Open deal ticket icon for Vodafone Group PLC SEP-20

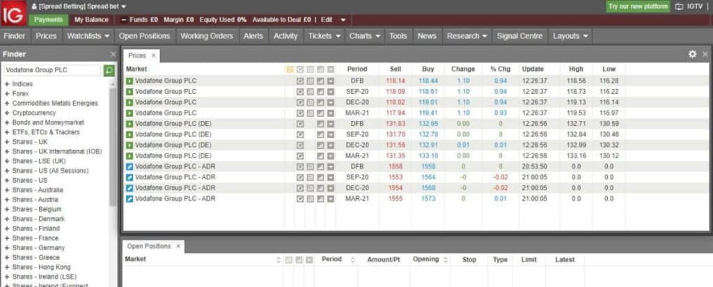pos(299,91)
